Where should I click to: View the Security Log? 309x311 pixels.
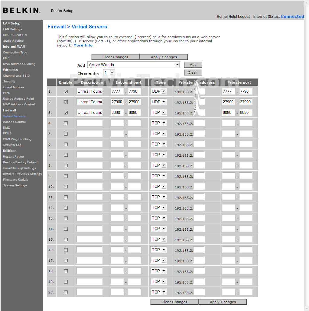tap(12, 145)
